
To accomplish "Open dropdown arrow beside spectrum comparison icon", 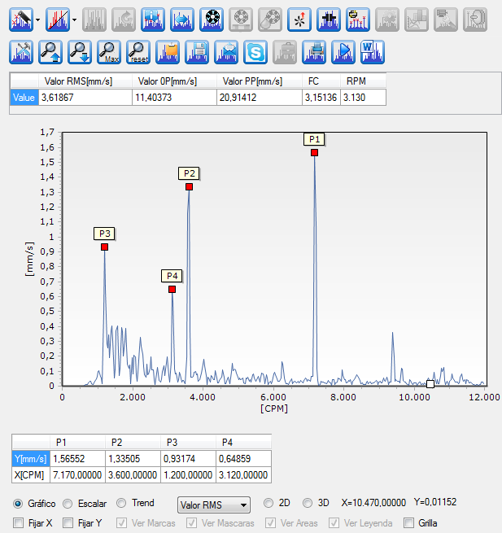I will click(x=74, y=20).
